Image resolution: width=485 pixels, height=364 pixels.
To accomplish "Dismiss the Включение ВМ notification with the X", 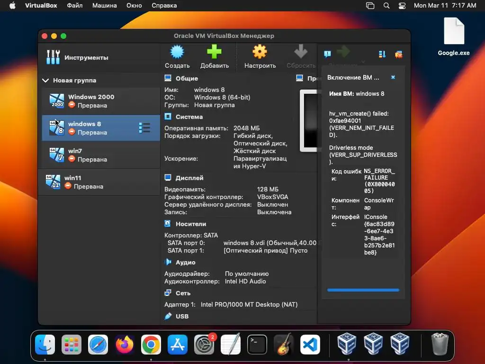I will point(393,77).
